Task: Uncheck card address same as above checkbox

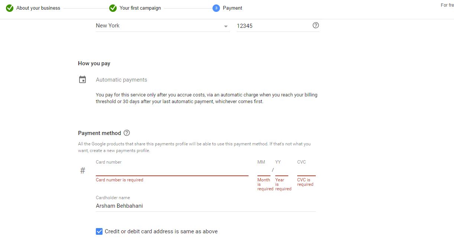Action: (x=99, y=231)
